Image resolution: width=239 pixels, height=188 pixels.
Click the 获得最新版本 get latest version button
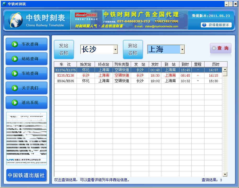[216, 25]
